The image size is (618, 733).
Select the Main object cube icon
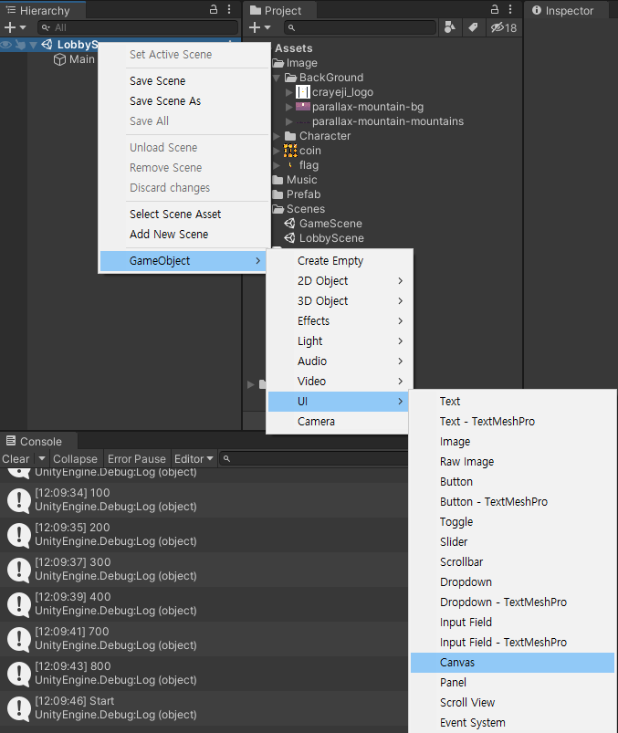(59, 59)
